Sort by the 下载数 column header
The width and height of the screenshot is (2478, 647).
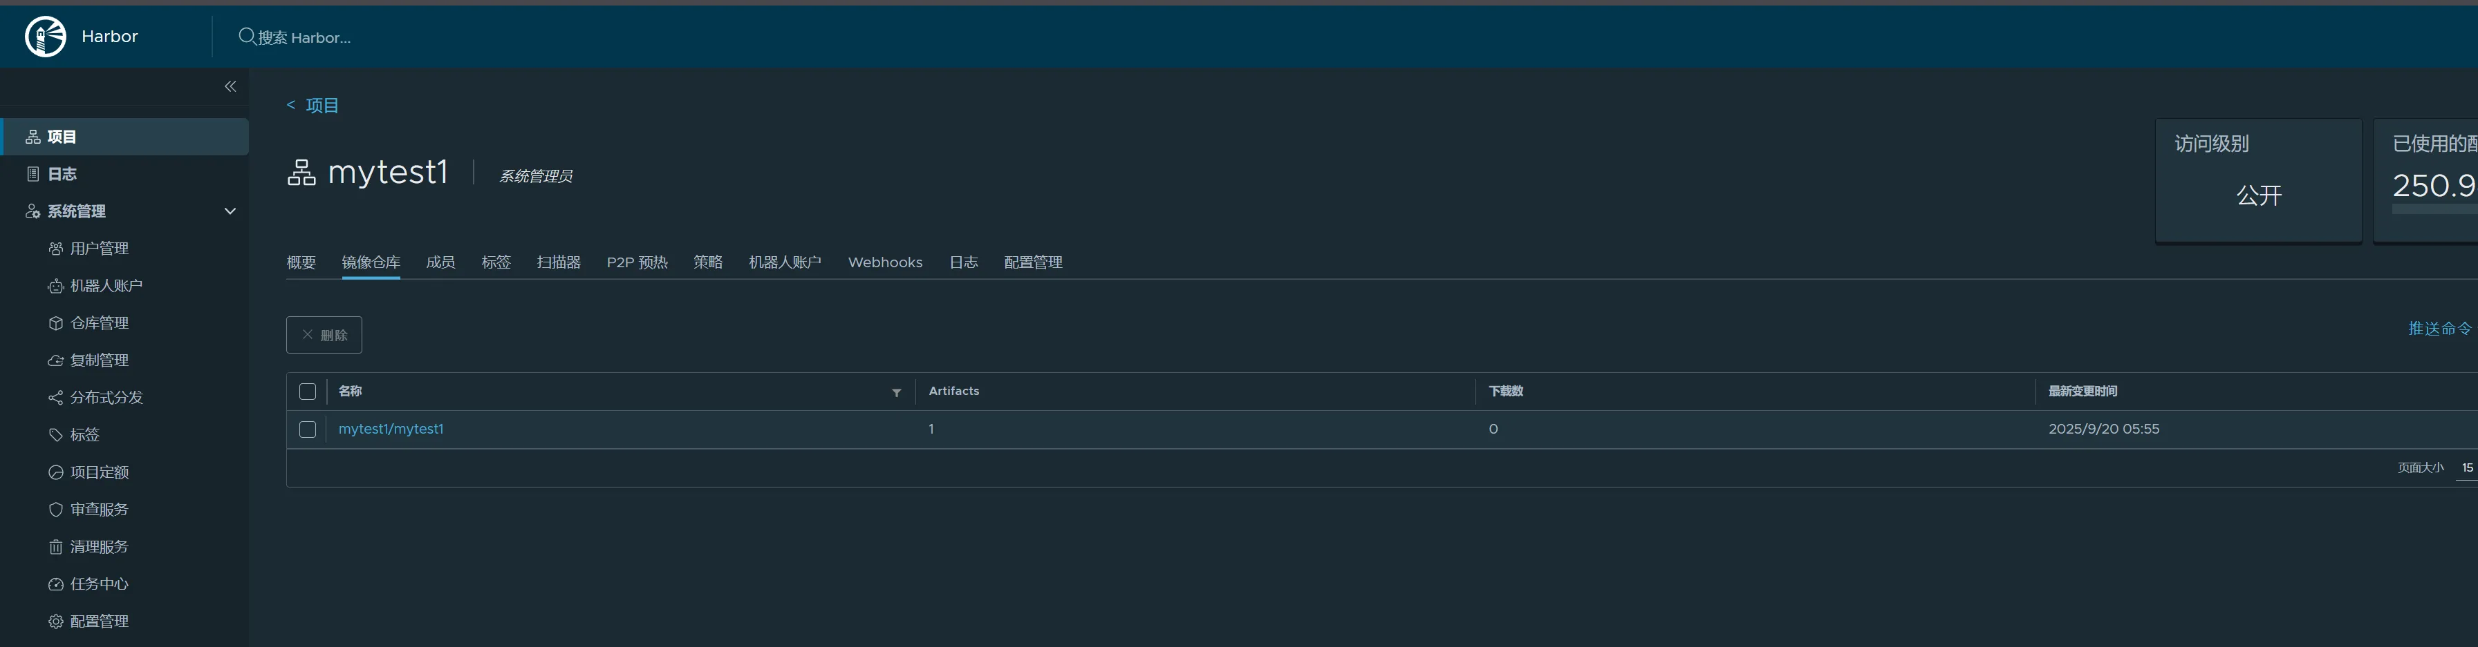(x=1505, y=392)
